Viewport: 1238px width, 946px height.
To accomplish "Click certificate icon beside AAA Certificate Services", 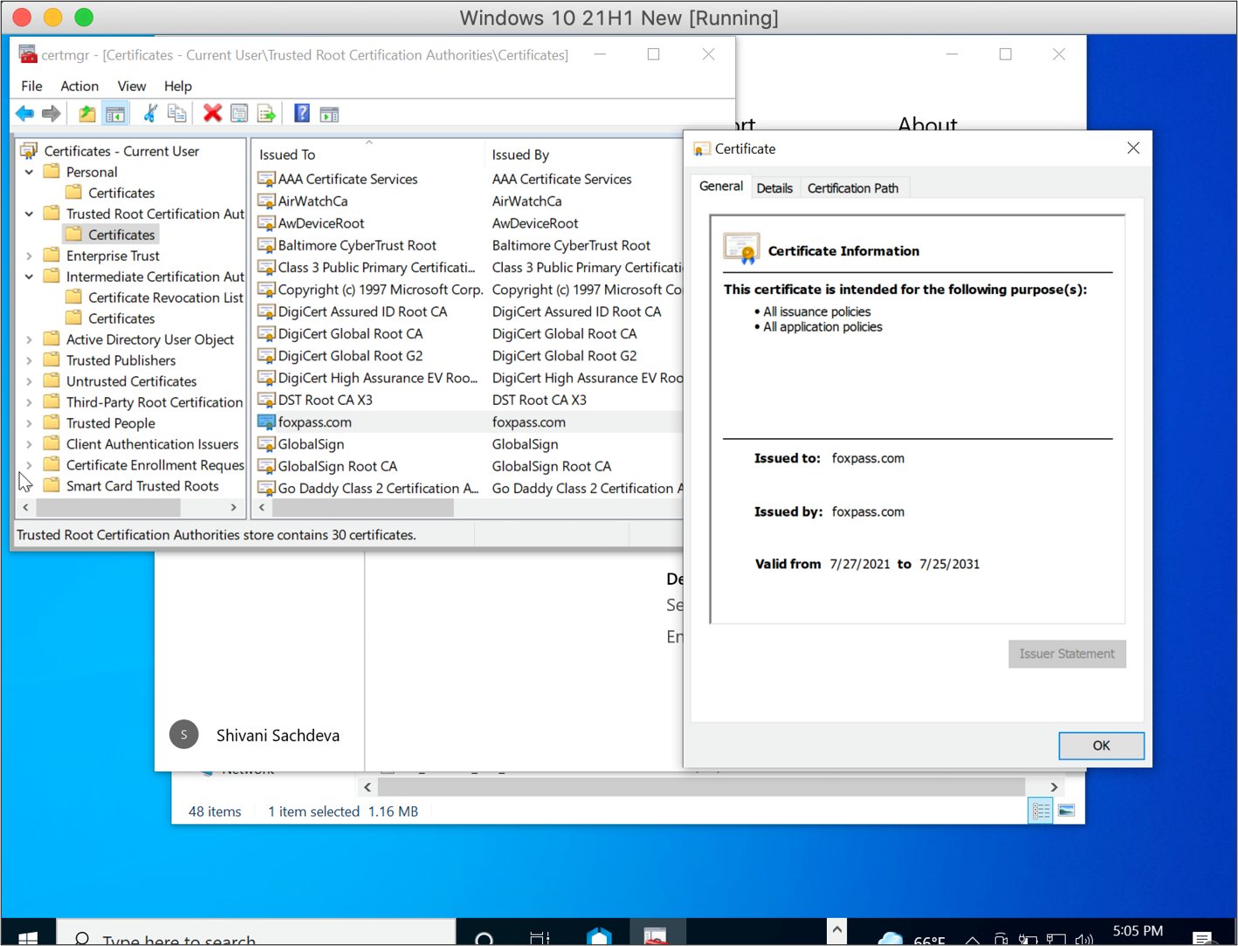I will point(266,179).
